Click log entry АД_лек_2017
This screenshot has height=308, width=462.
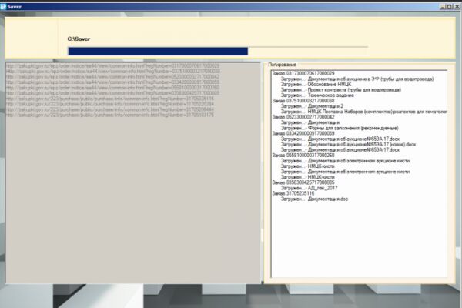tap(309, 188)
